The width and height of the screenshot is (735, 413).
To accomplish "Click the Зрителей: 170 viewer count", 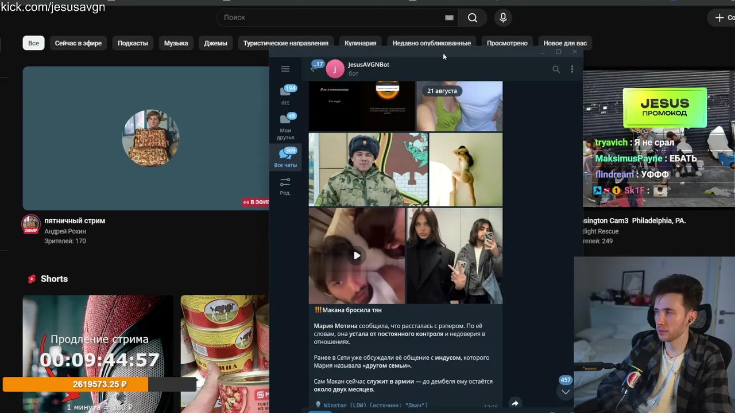I will click(65, 241).
